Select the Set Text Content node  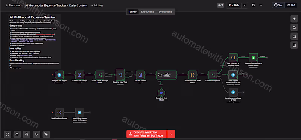click(140, 75)
